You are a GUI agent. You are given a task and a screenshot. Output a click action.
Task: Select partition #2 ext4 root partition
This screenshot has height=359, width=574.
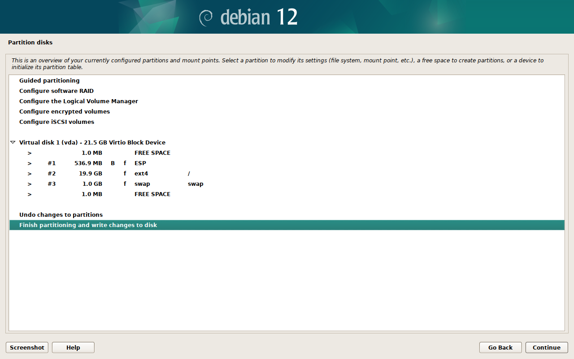point(141,174)
